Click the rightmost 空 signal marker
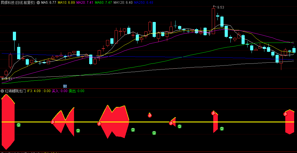Viewport: 297px width, 153px height. tap(222, 128)
